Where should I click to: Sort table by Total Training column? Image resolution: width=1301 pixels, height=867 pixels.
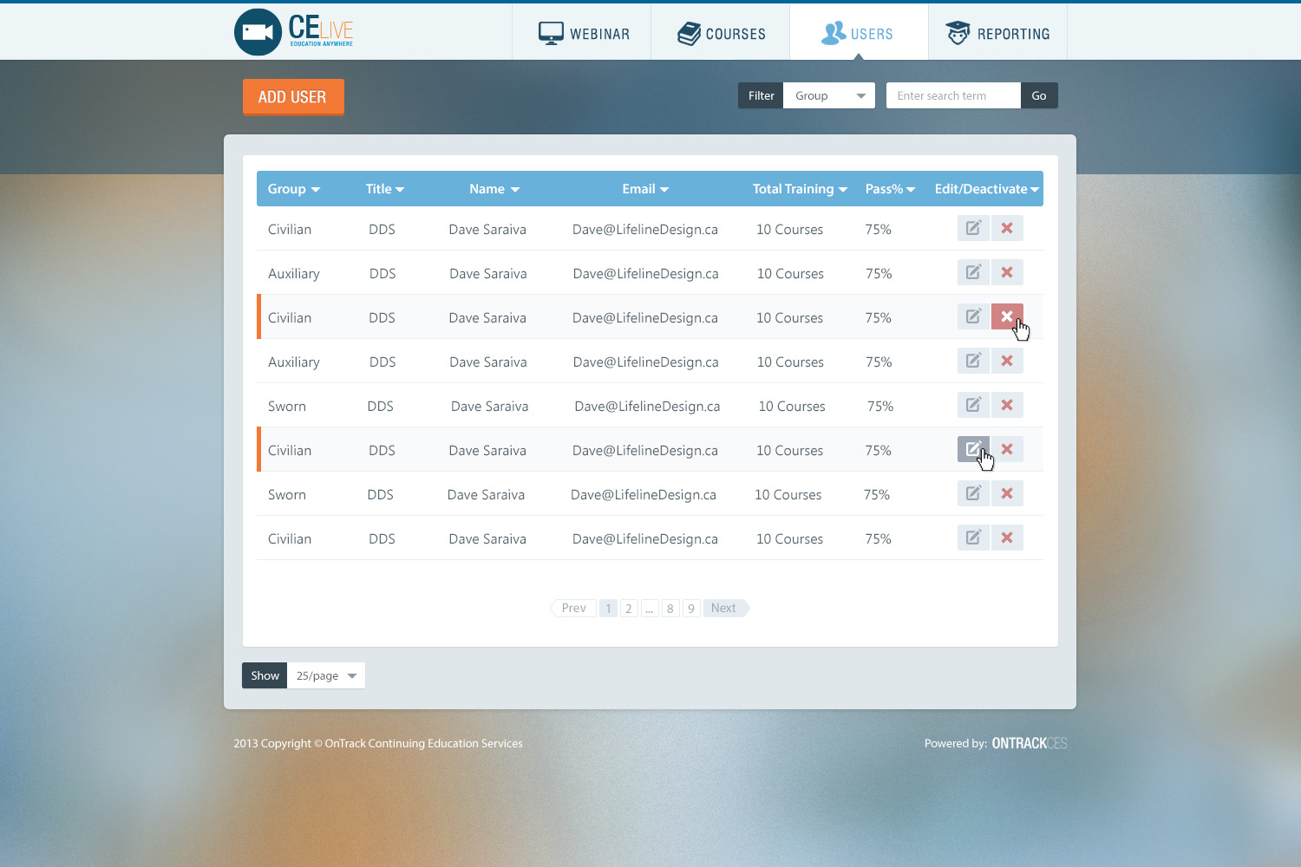799,189
